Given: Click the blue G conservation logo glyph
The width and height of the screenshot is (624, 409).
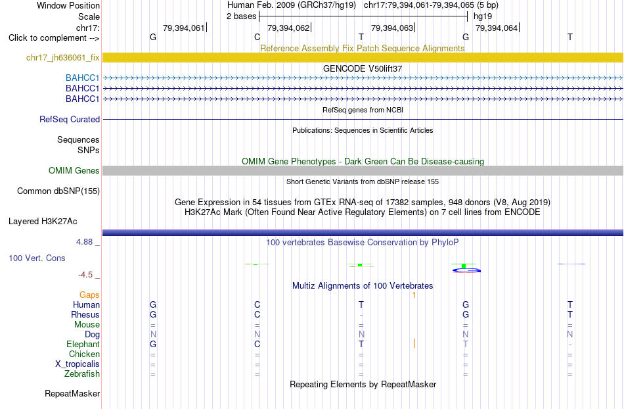Looking at the screenshot, I should (x=466, y=270).
